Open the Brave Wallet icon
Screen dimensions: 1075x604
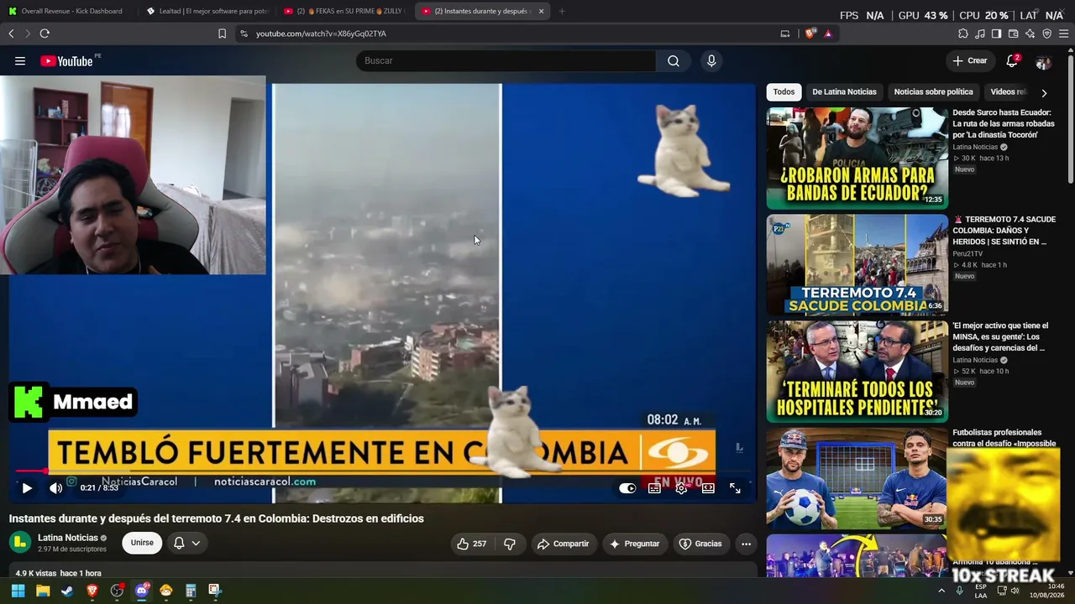[1014, 34]
